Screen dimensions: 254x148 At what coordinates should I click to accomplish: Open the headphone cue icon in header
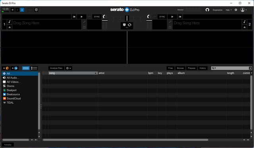pos(207,10)
